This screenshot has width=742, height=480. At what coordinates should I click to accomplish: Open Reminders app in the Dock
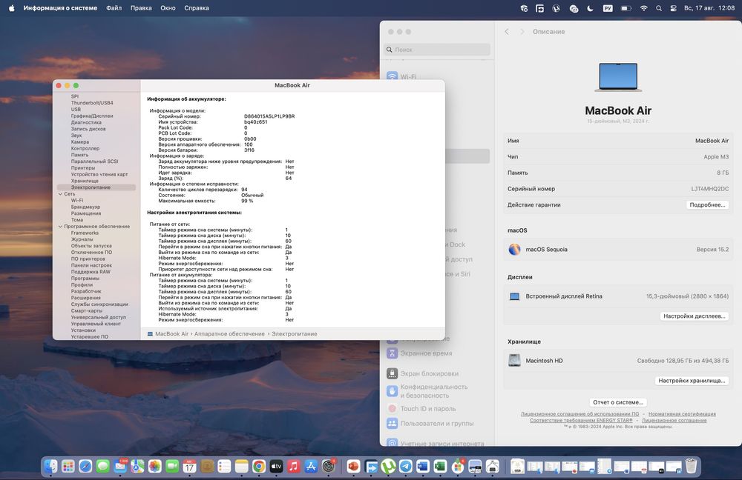(x=224, y=467)
